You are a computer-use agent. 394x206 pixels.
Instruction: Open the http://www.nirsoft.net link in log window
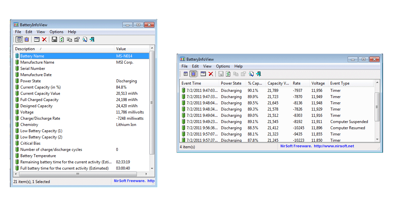334,146
